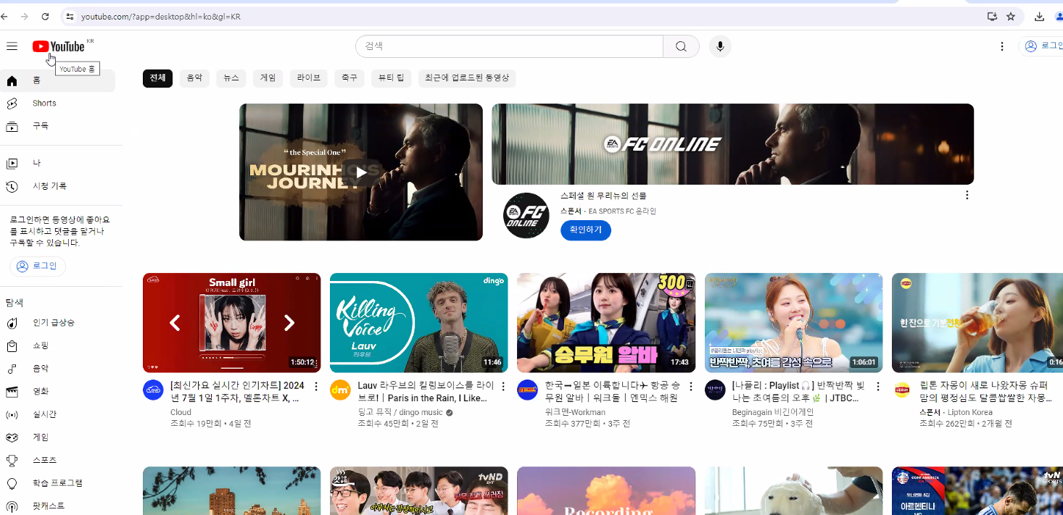This screenshot has height=515, width=1063.
Task: Open options for Lauv Killing Voice video
Action: (503, 387)
